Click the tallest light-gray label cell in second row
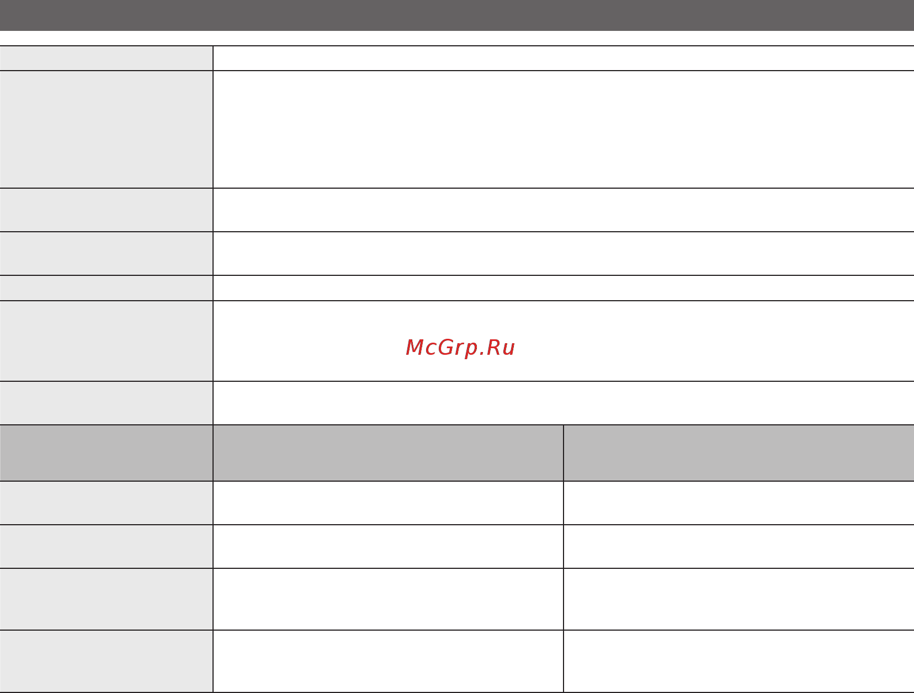 click(106, 129)
